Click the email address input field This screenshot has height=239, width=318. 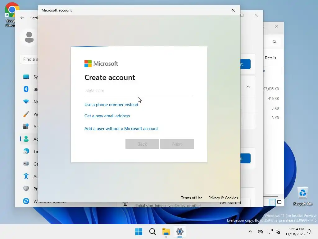tap(139, 91)
